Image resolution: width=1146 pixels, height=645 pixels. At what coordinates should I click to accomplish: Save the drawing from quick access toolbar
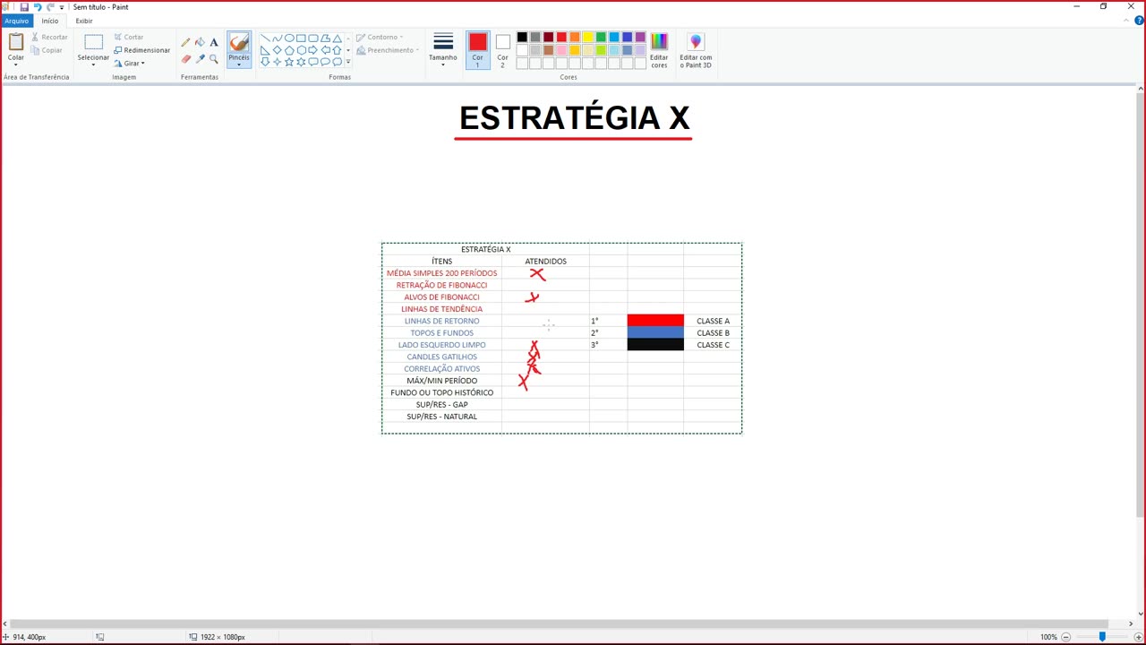24,6
